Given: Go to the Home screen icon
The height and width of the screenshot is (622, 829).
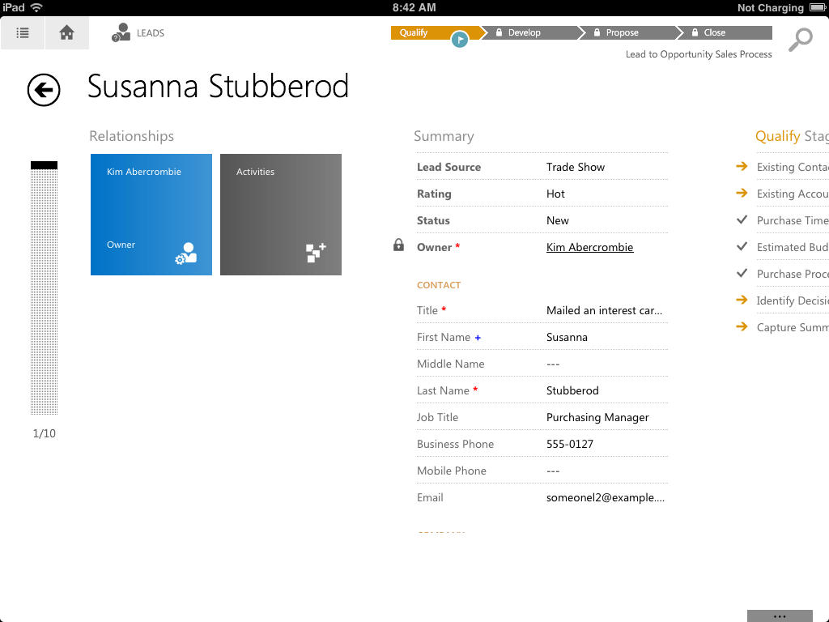Looking at the screenshot, I should tap(67, 33).
